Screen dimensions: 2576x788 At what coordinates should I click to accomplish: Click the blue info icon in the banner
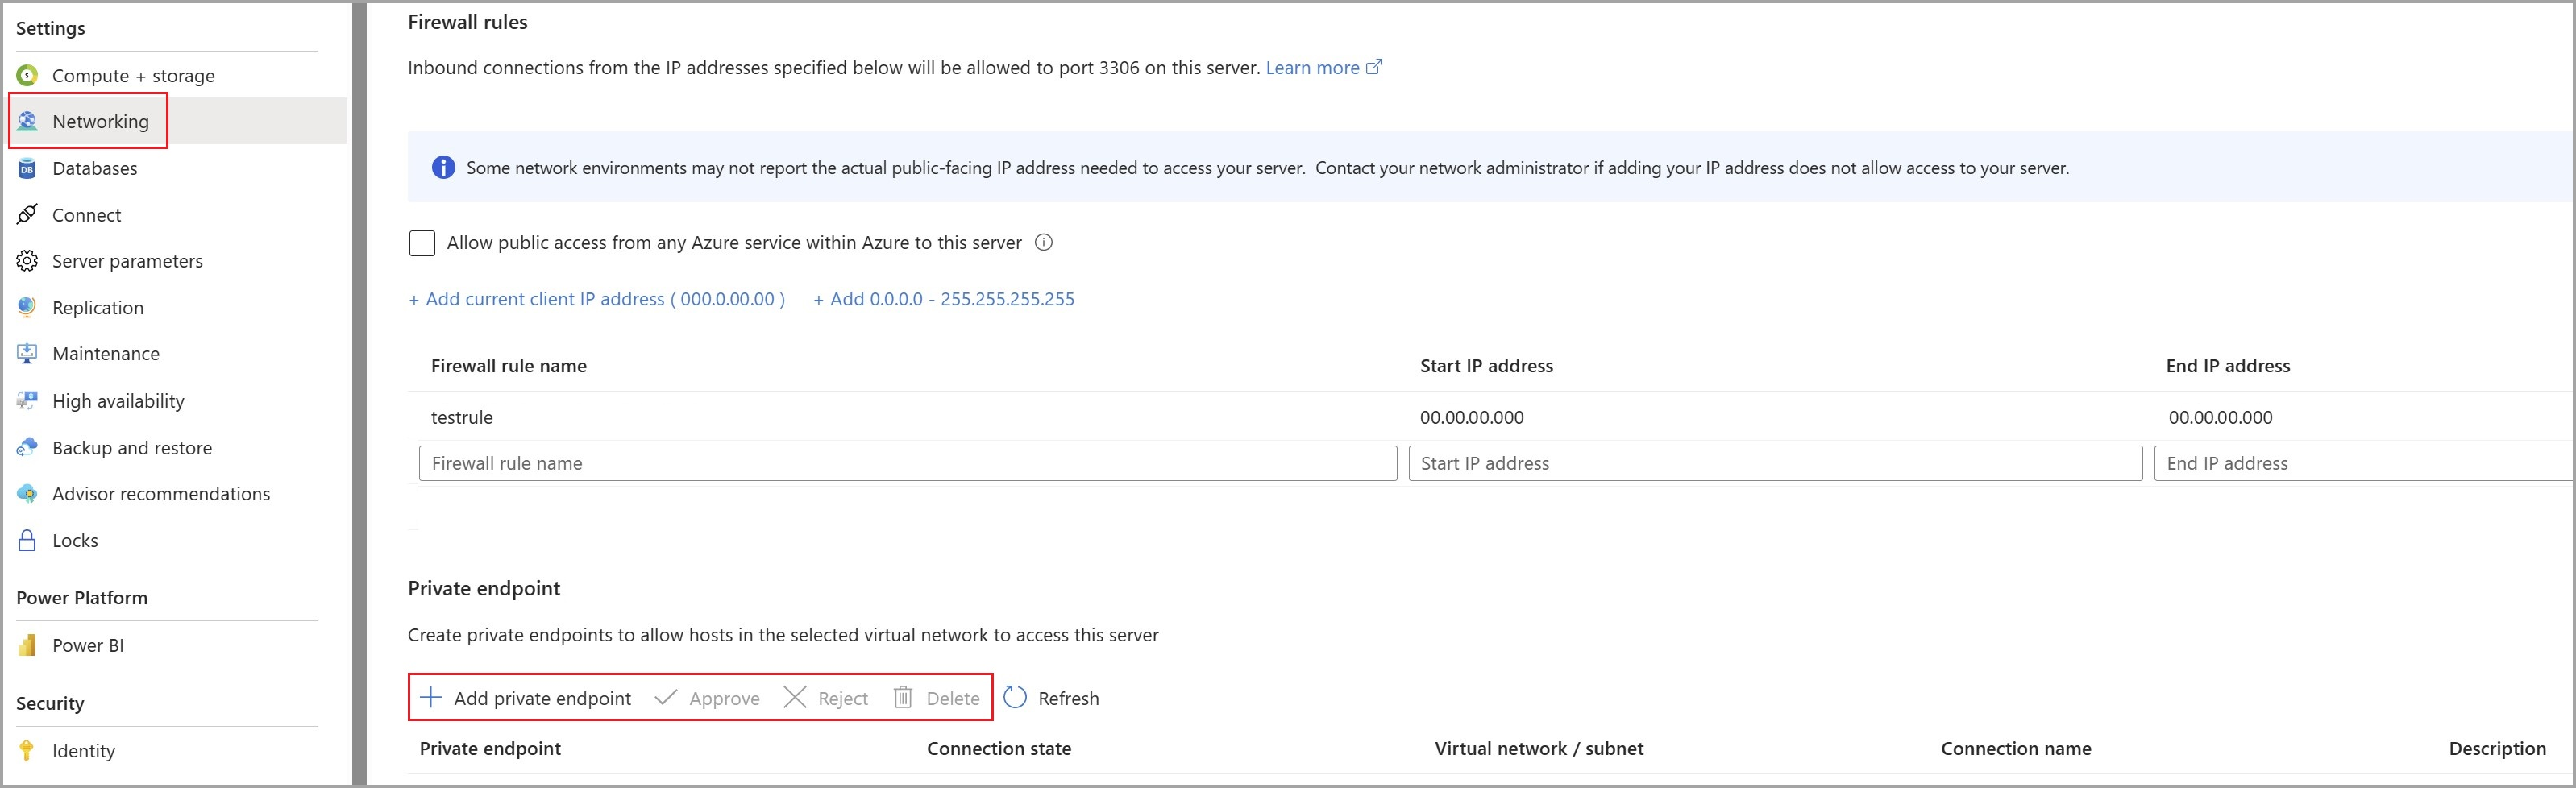(443, 167)
